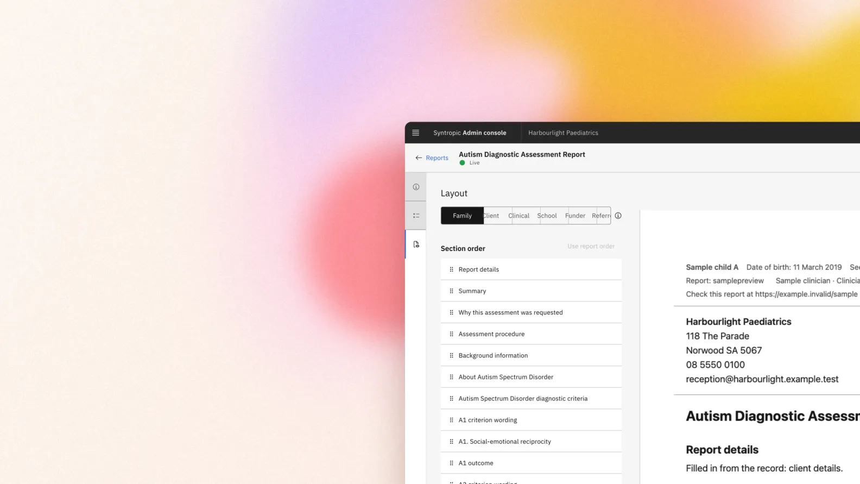This screenshot has height=484, width=860.
Task: Click the example.invalid check report URL
Action: [806, 294]
